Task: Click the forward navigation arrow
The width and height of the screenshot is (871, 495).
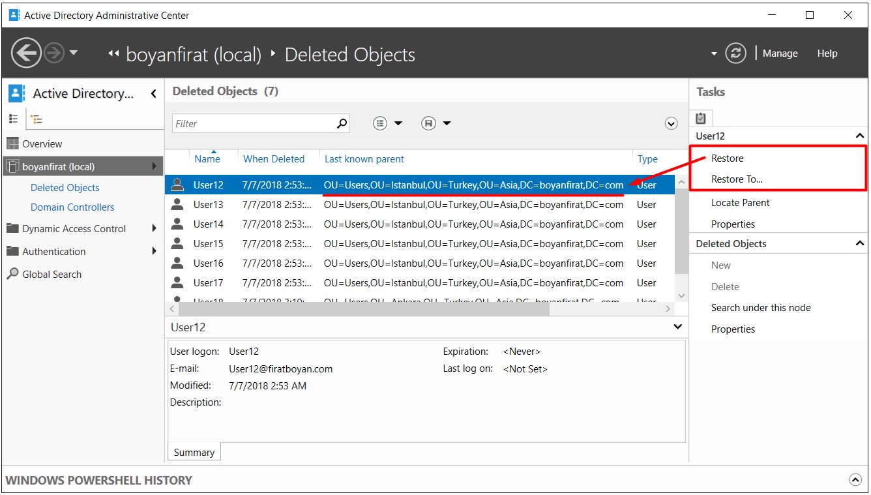Action: click(x=54, y=53)
